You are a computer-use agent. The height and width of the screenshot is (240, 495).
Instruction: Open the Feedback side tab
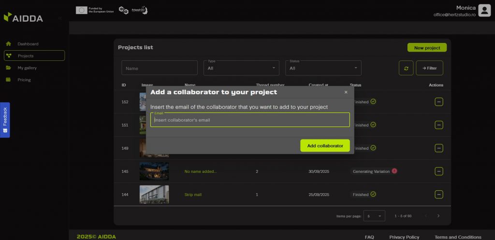(5, 120)
